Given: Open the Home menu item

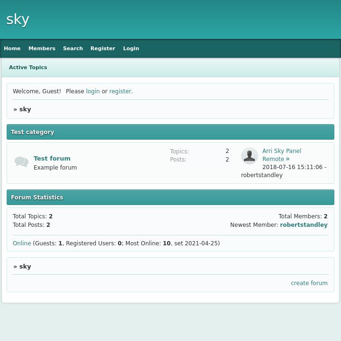Looking at the screenshot, I should pyautogui.click(x=12, y=48).
